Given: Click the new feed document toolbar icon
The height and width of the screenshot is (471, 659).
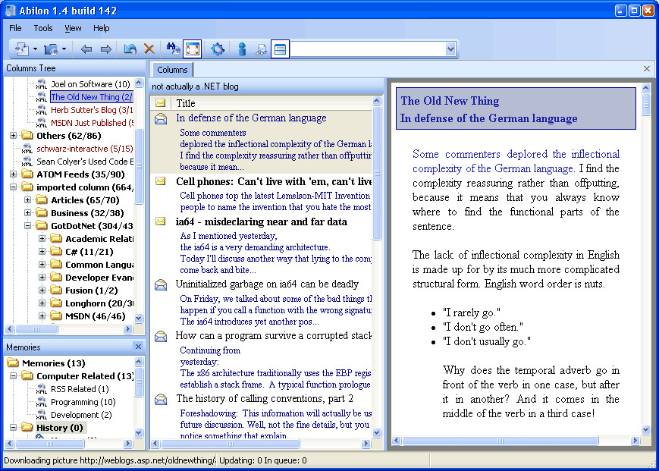Looking at the screenshot, I should pos(21,49).
